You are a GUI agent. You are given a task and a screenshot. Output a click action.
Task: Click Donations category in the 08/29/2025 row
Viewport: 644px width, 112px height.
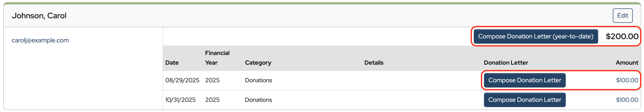[258, 80]
